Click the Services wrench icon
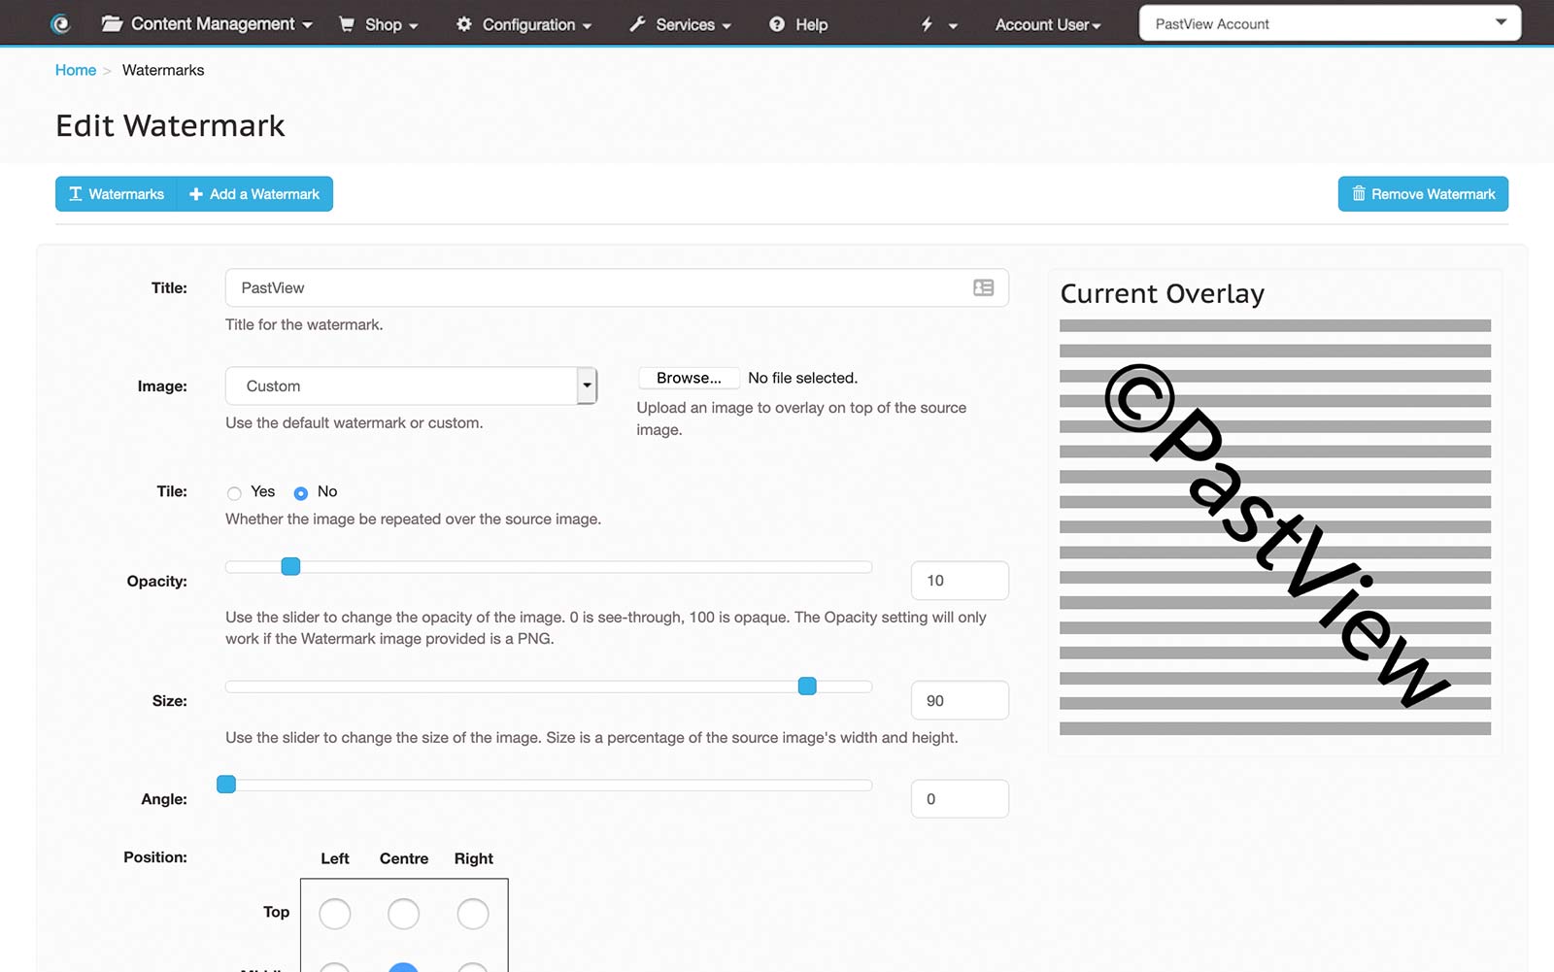This screenshot has height=972, width=1554. click(637, 24)
